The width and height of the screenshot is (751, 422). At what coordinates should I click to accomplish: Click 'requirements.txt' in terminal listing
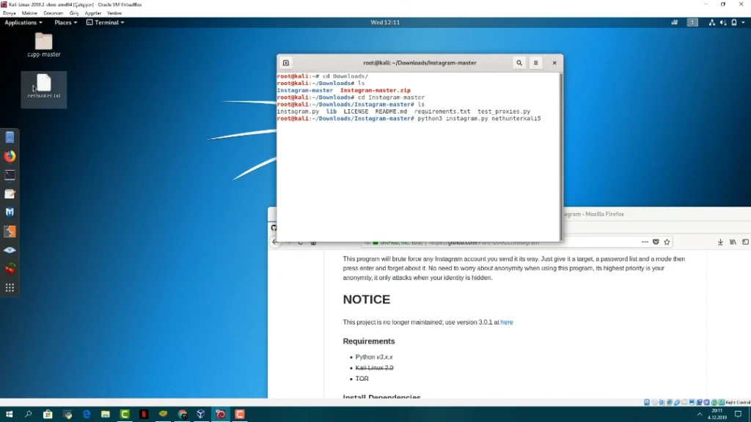[442, 111]
